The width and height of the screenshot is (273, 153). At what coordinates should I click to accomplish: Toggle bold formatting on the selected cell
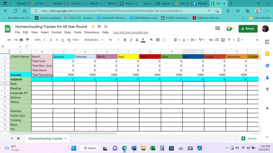[125, 40]
